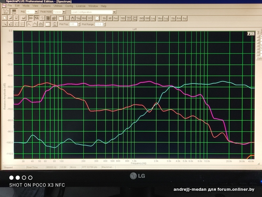Open the Scp toolbar button
The width and height of the screenshot is (262, 197).
(184, 18)
